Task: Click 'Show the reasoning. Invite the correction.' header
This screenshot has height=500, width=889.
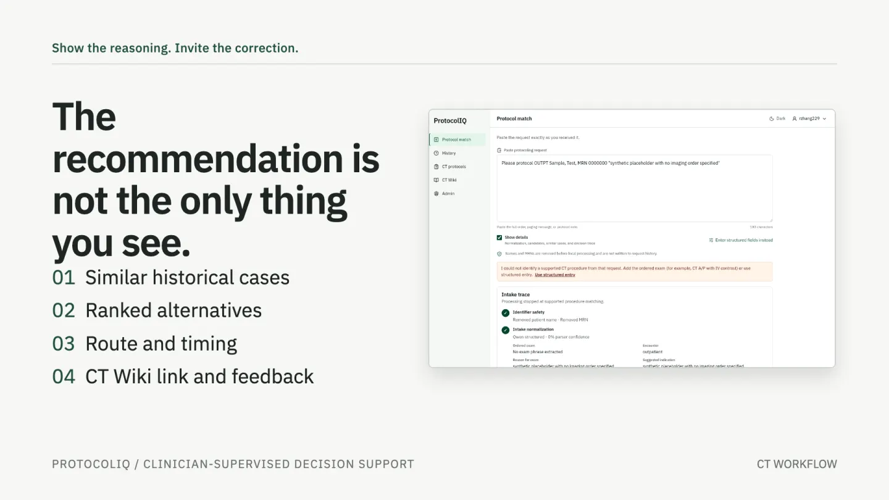Action: pos(175,48)
